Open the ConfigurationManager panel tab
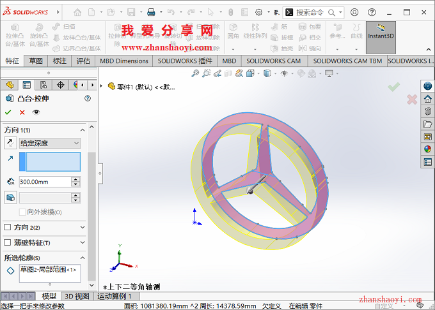The width and height of the screenshot is (435, 310). pos(43,85)
